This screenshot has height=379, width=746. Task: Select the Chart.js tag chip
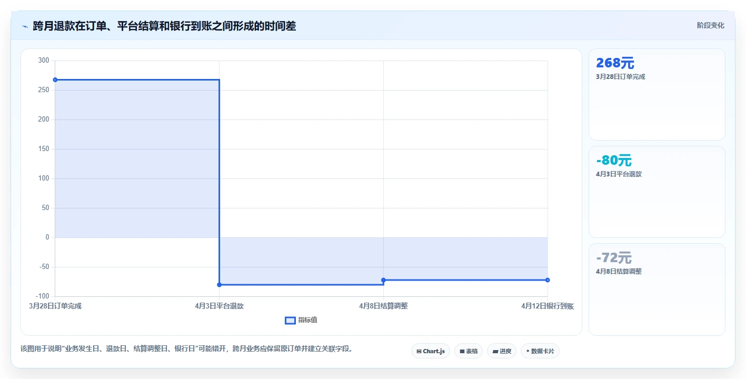431,351
